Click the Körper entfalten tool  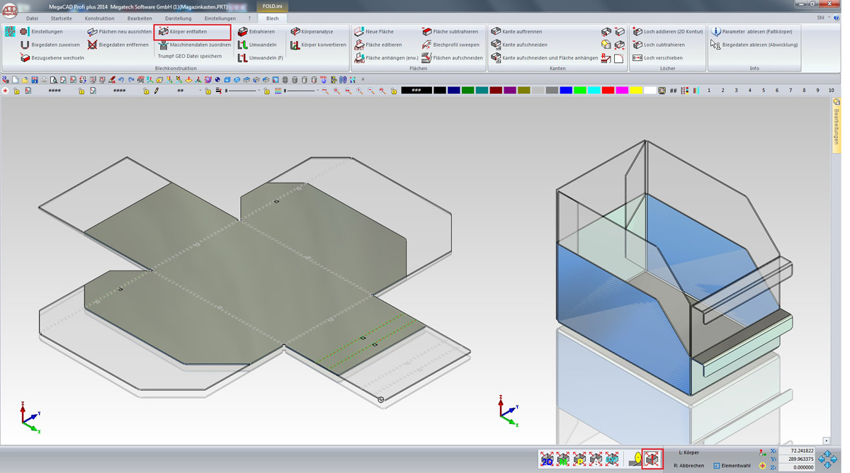pos(188,32)
